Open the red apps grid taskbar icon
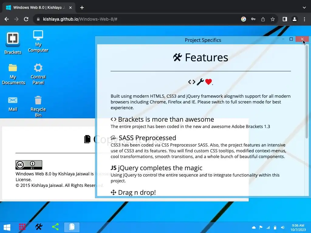Image resolution: width=311 pixels, height=233 pixels. (22, 227)
